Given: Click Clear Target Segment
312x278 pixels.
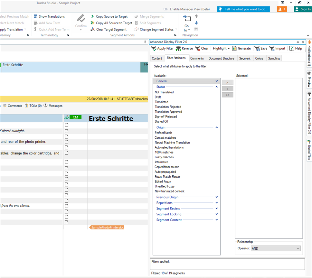Looking at the screenshot, I should click(109, 29).
